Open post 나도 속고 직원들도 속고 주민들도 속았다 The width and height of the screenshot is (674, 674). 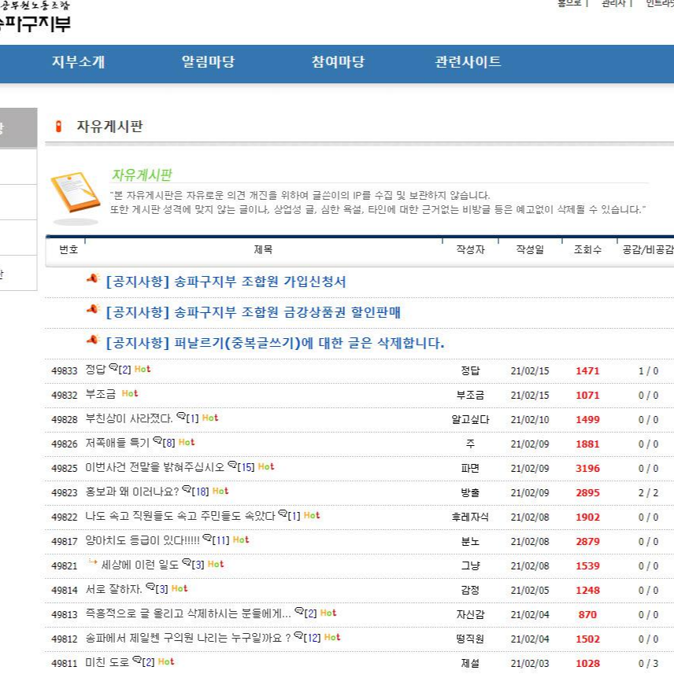180,516
